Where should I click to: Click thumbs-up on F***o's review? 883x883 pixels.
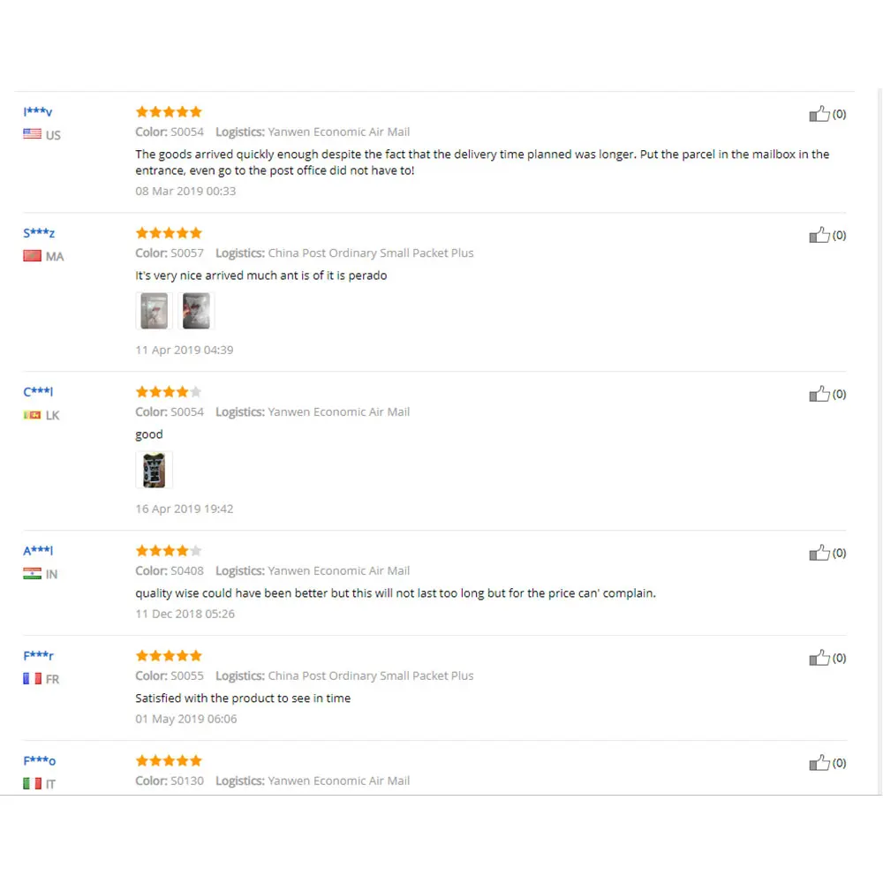[x=819, y=763]
